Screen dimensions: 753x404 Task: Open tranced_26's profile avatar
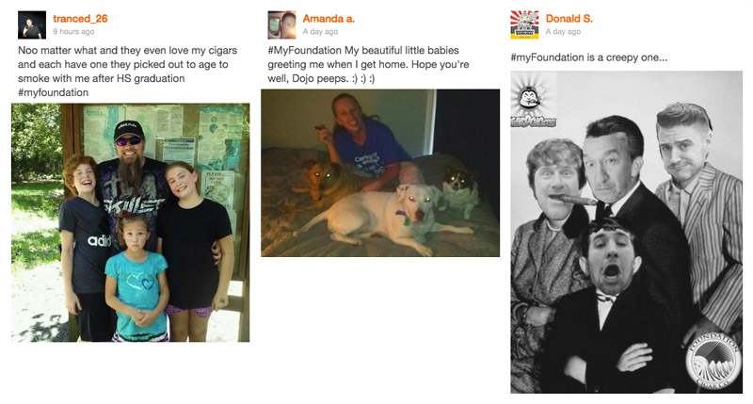coord(32,25)
